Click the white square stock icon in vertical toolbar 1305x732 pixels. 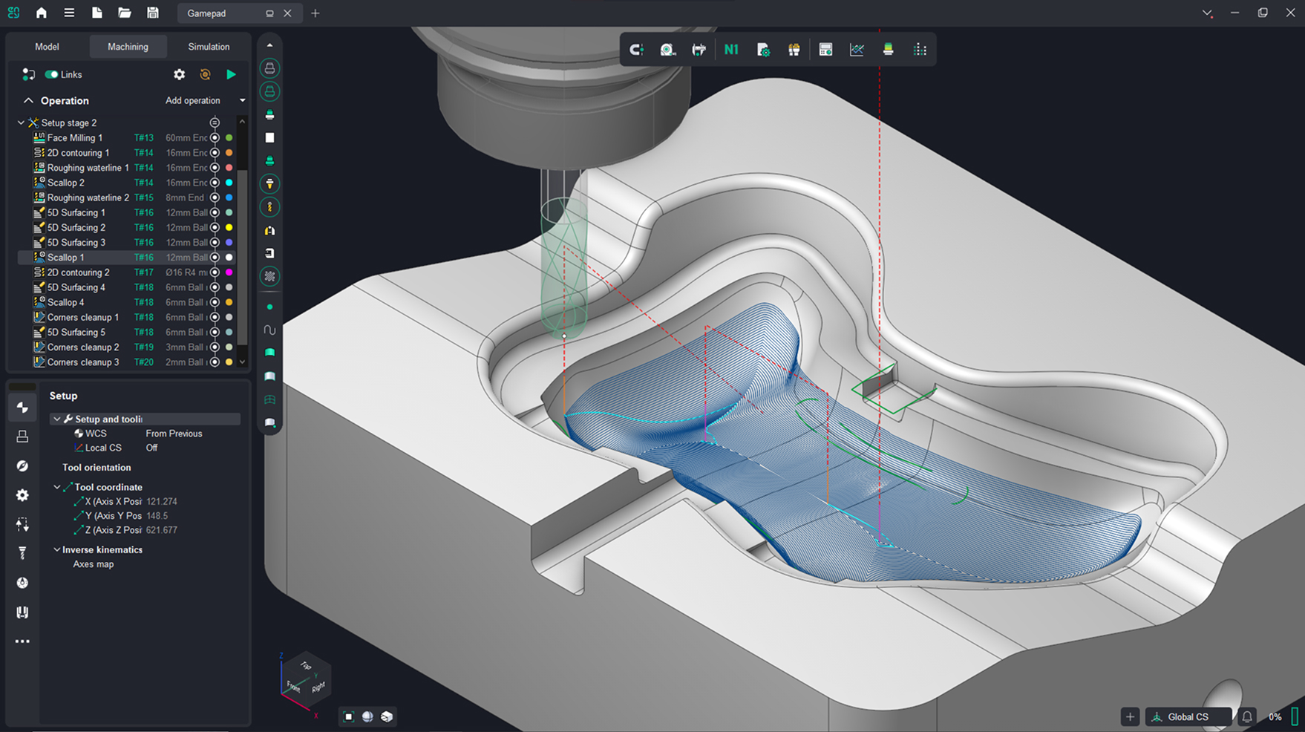point(269,137)
